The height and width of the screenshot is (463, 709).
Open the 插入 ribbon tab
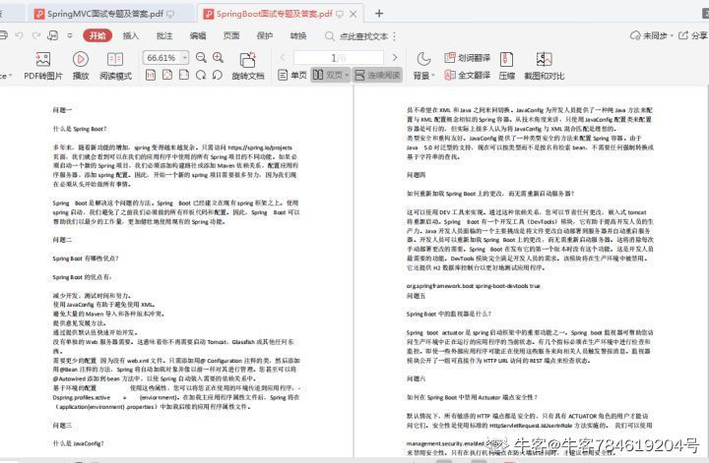tap(131, 35)
